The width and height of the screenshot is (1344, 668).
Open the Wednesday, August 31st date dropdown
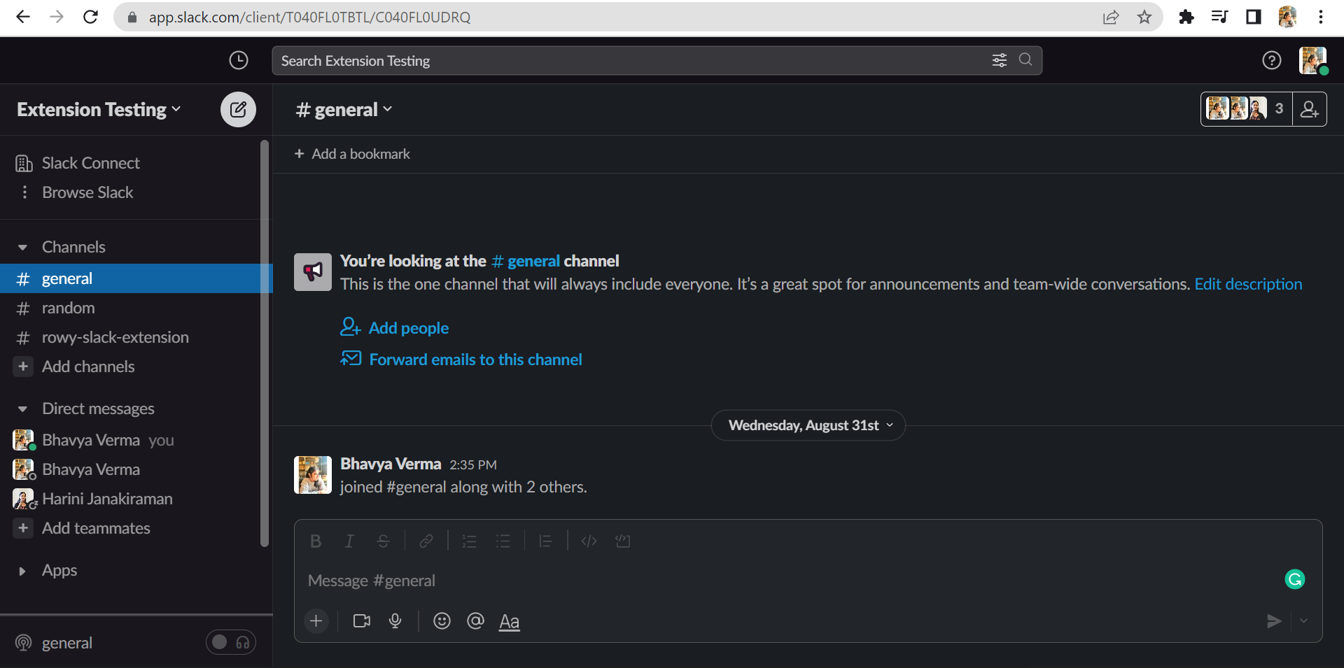pos(808,425)
